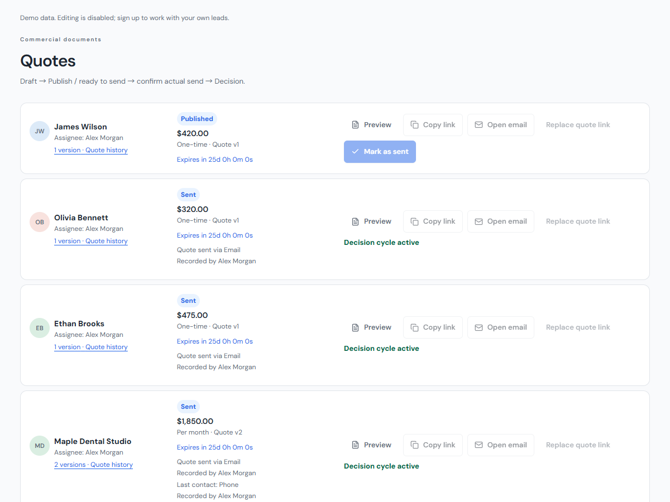The width and height of the screenshot is (670, 502).
Task: Open James Wilson's quote history link
Action: pos(91,150)
